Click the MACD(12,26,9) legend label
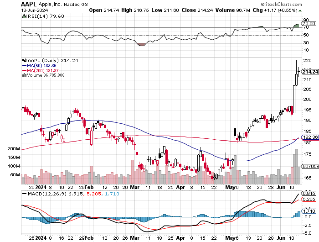319x242 pixels. 47,194
